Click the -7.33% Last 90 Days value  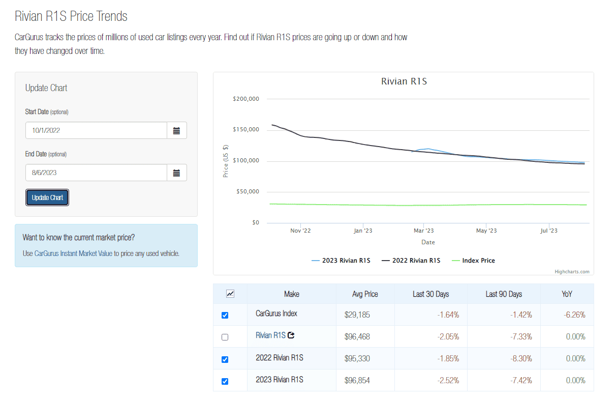click(521, 336)
